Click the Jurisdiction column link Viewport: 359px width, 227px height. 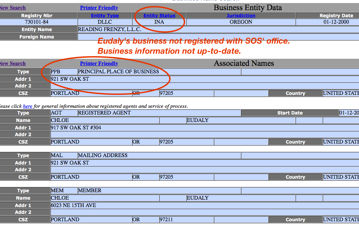coord(241,16)
